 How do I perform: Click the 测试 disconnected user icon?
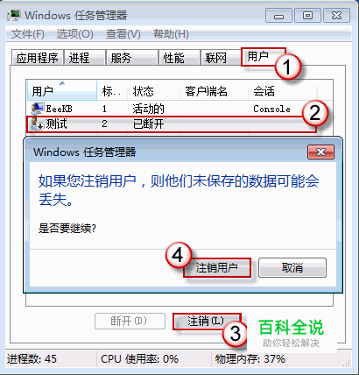click(37, 124)
